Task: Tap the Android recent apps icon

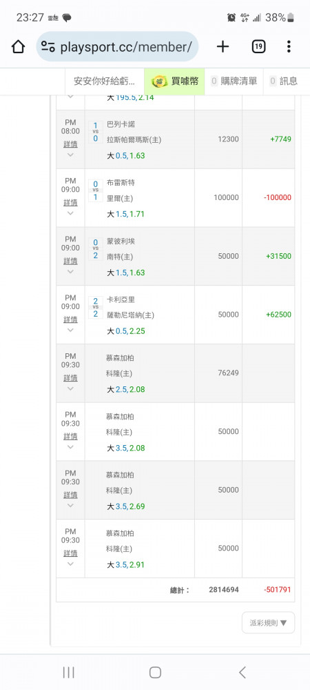Action: click(x=68, y=672)
